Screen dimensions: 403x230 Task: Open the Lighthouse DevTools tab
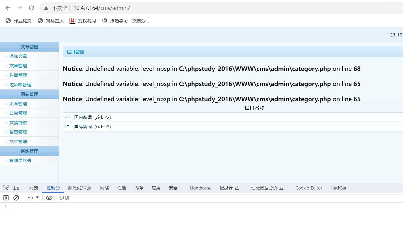200,188
